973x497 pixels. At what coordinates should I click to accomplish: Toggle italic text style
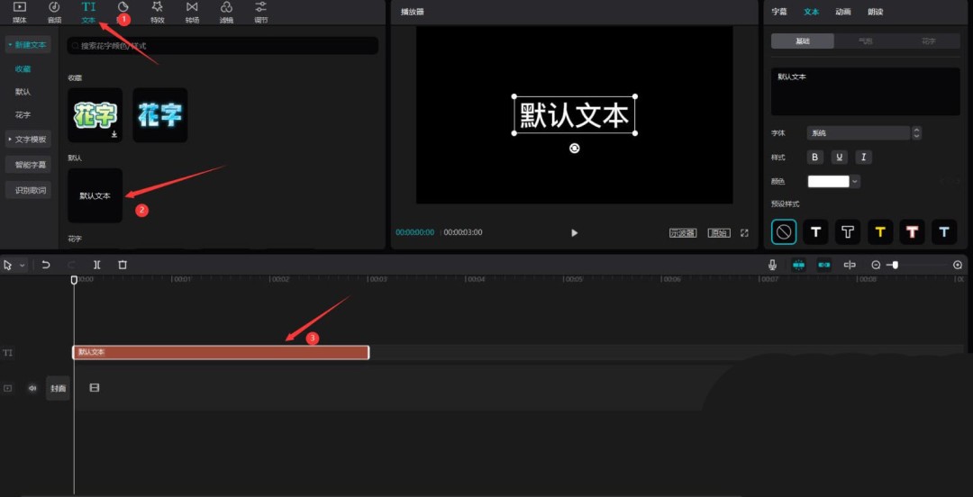(863, 157)
